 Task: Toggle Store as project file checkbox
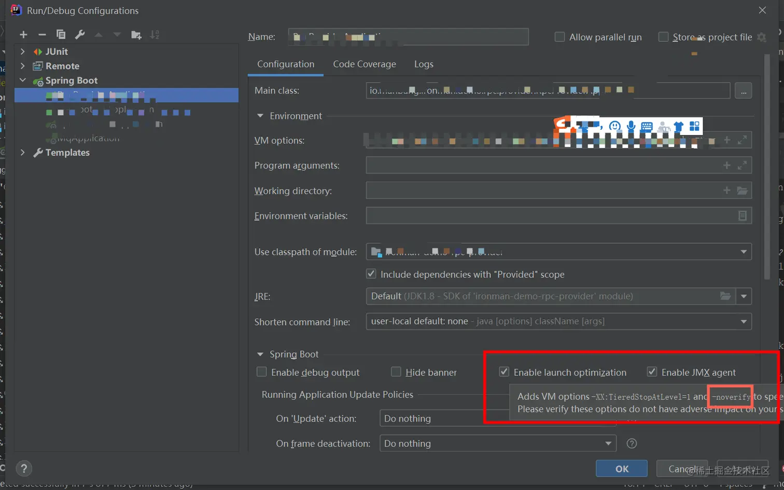663,37
